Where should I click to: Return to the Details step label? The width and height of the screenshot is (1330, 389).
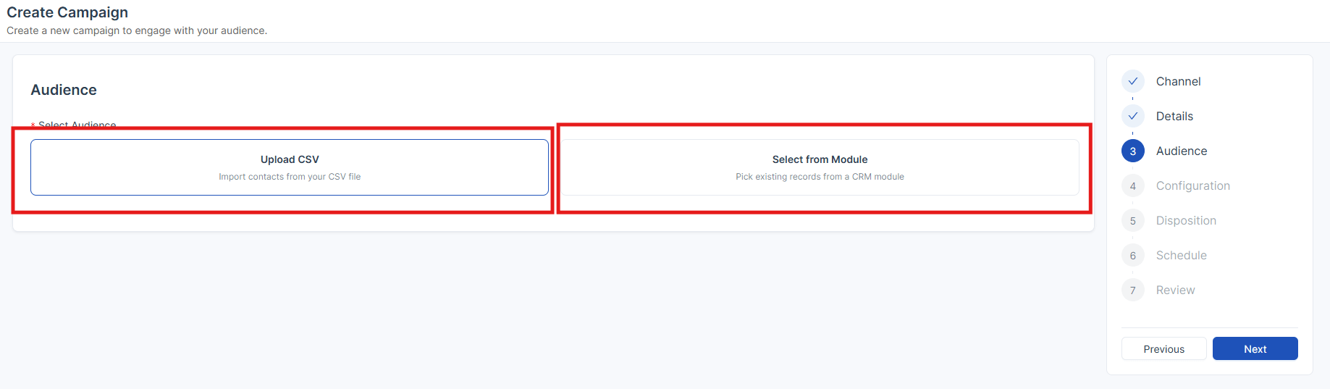point(1174,116)
